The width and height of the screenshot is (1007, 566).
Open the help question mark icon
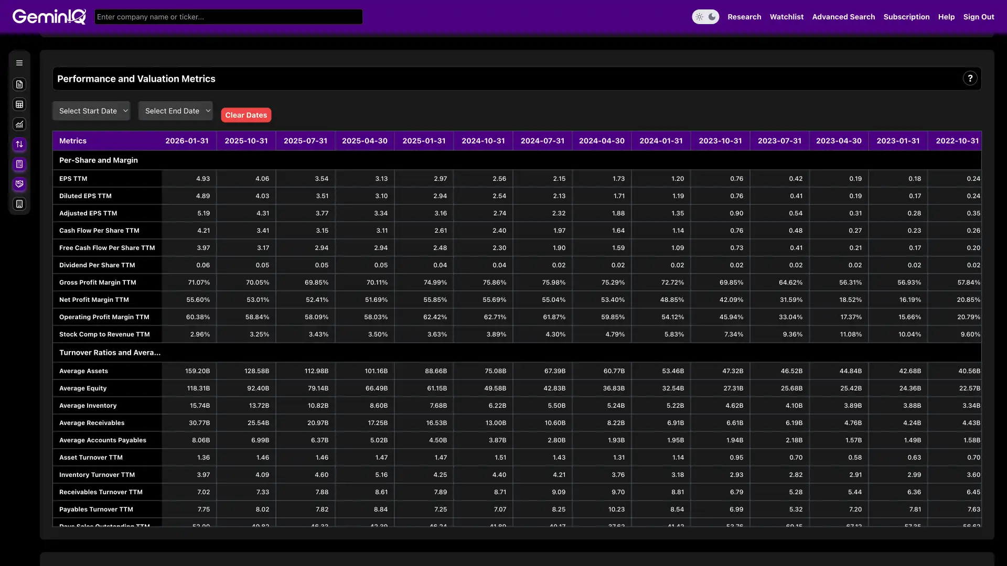pyautogui.click(x=970, y=78)
